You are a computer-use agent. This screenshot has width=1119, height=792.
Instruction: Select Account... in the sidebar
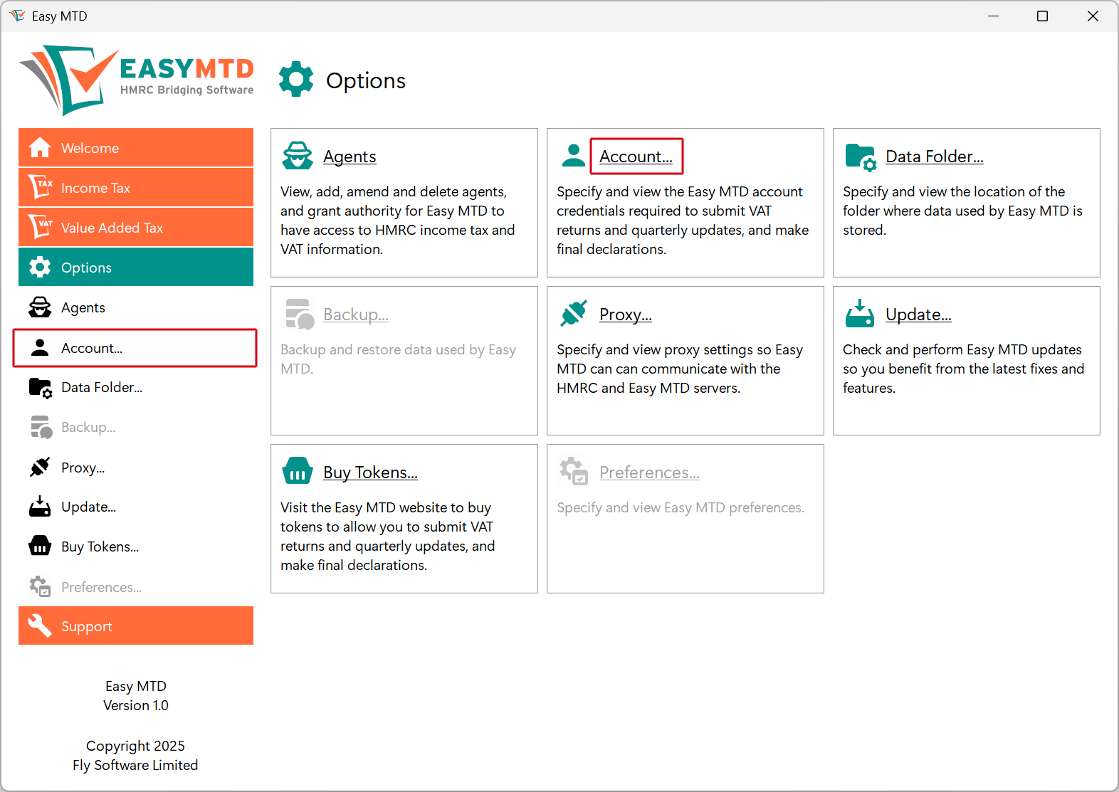pos(135,348)
